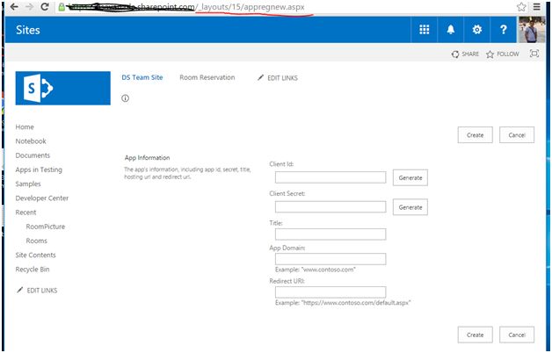Reload the page with refresh icon
Viewport: 552px width, 353px height.
coord(45,7)
